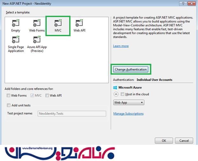Close the New ASP.NET Project dialog
198x161 pixels.
coord(192,3)
